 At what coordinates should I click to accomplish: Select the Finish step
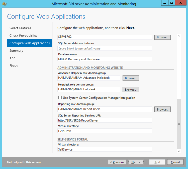pos(14,66)
